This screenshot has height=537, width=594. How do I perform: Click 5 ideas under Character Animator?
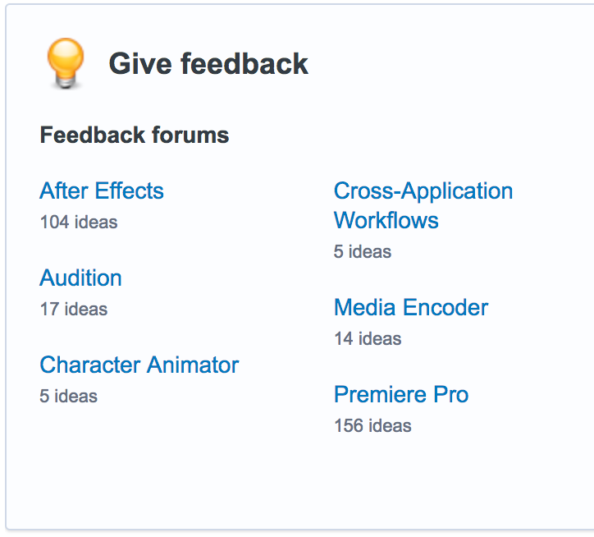tap(69, 396)
